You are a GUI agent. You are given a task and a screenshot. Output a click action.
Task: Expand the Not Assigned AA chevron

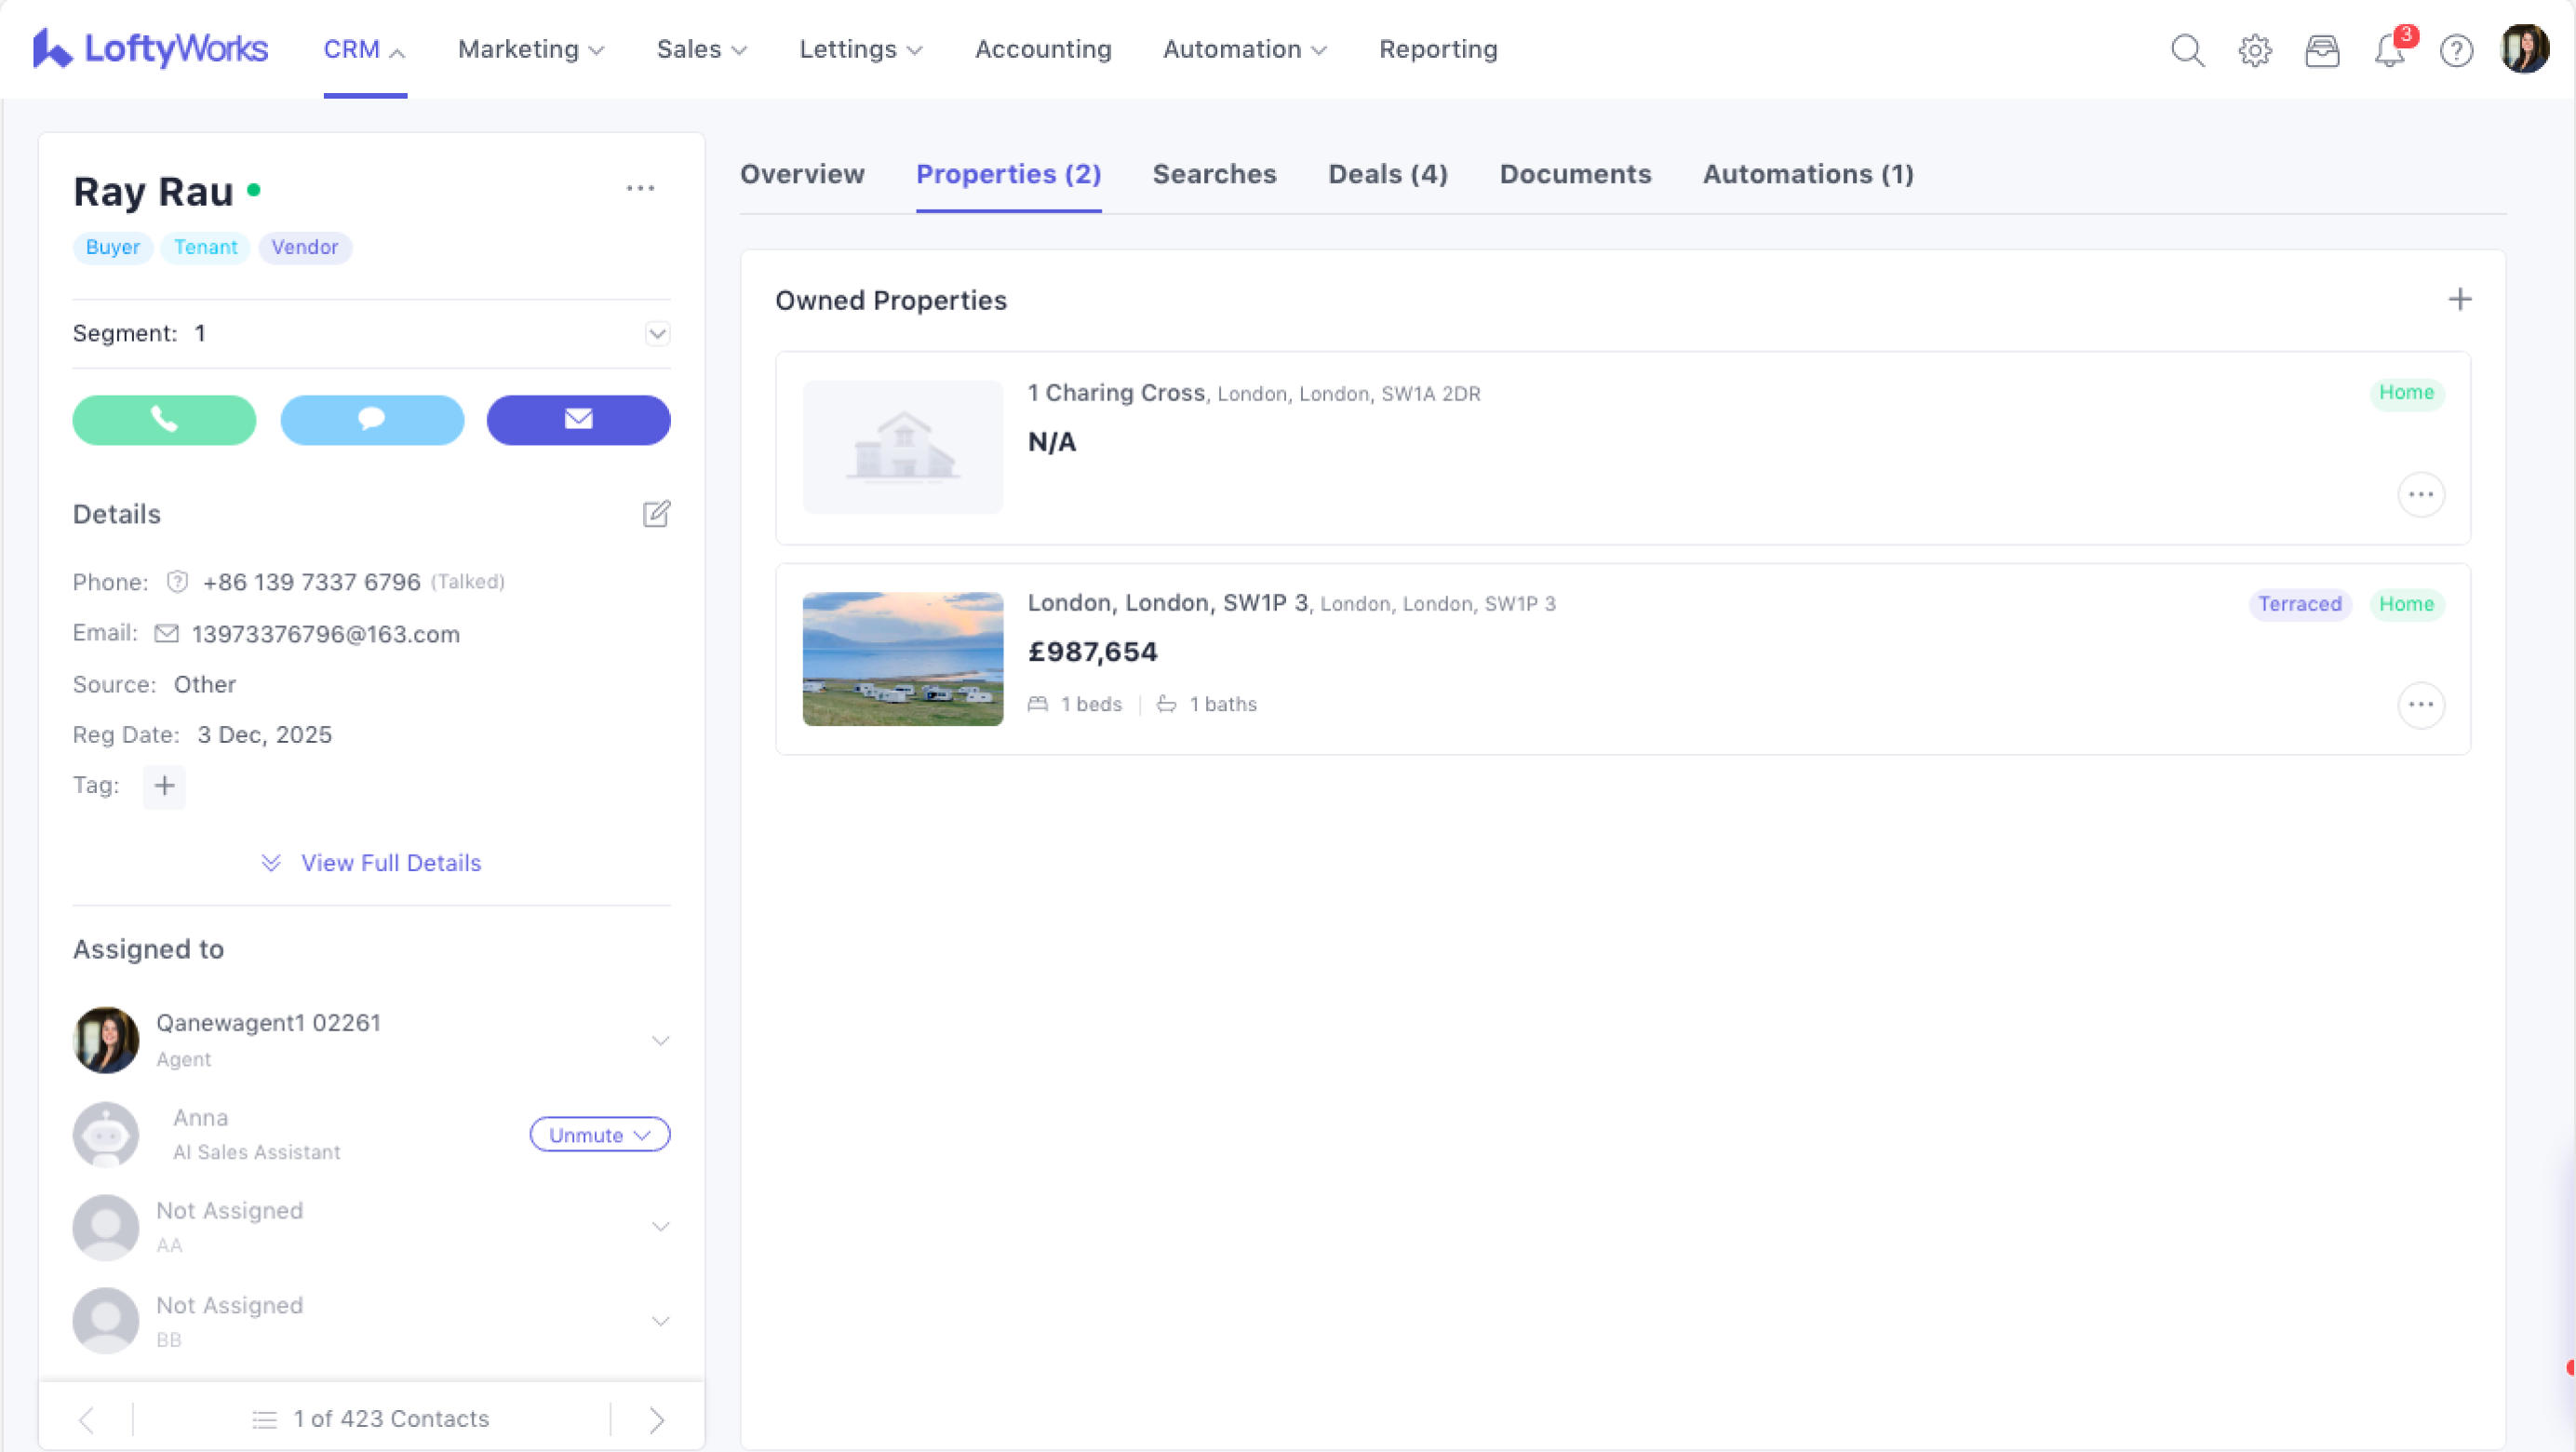(660, 1226)
